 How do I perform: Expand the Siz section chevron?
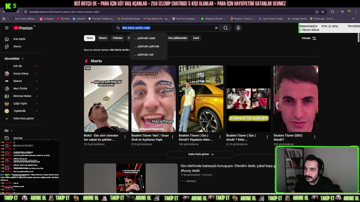pyautogui.click(x=12, y=131)
